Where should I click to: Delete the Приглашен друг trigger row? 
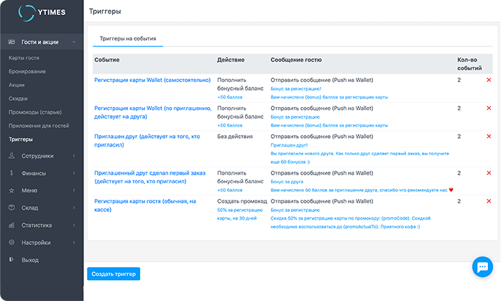(x=489, y=136)
